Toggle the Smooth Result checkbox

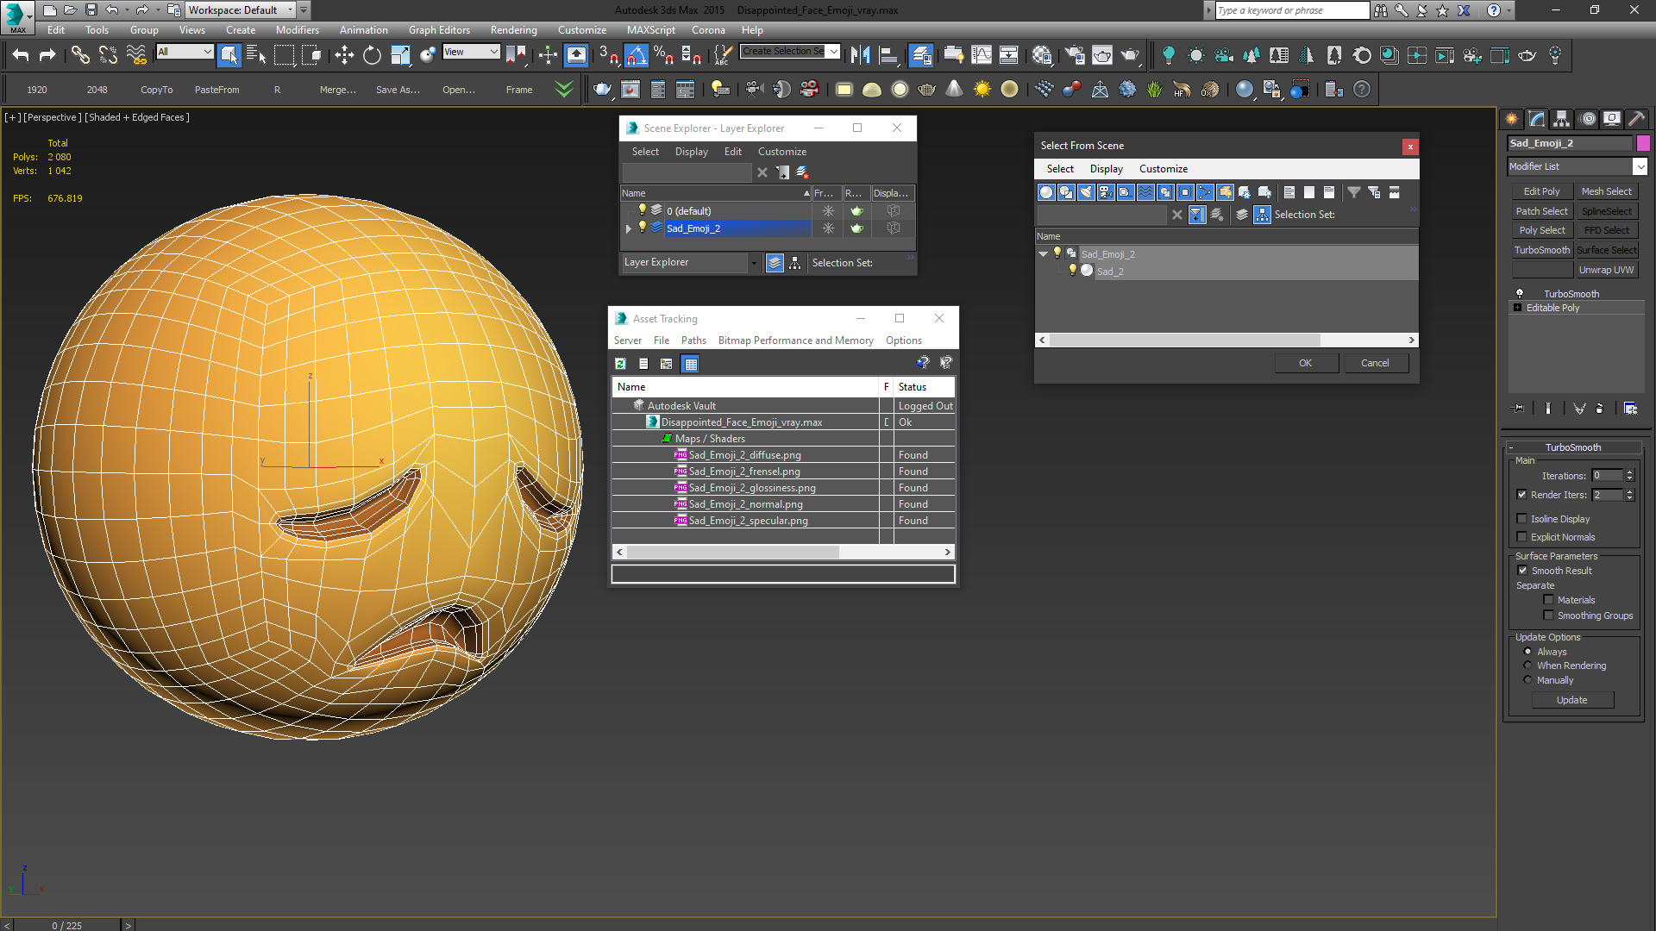pyautogui.click(x=1522, y=570)
